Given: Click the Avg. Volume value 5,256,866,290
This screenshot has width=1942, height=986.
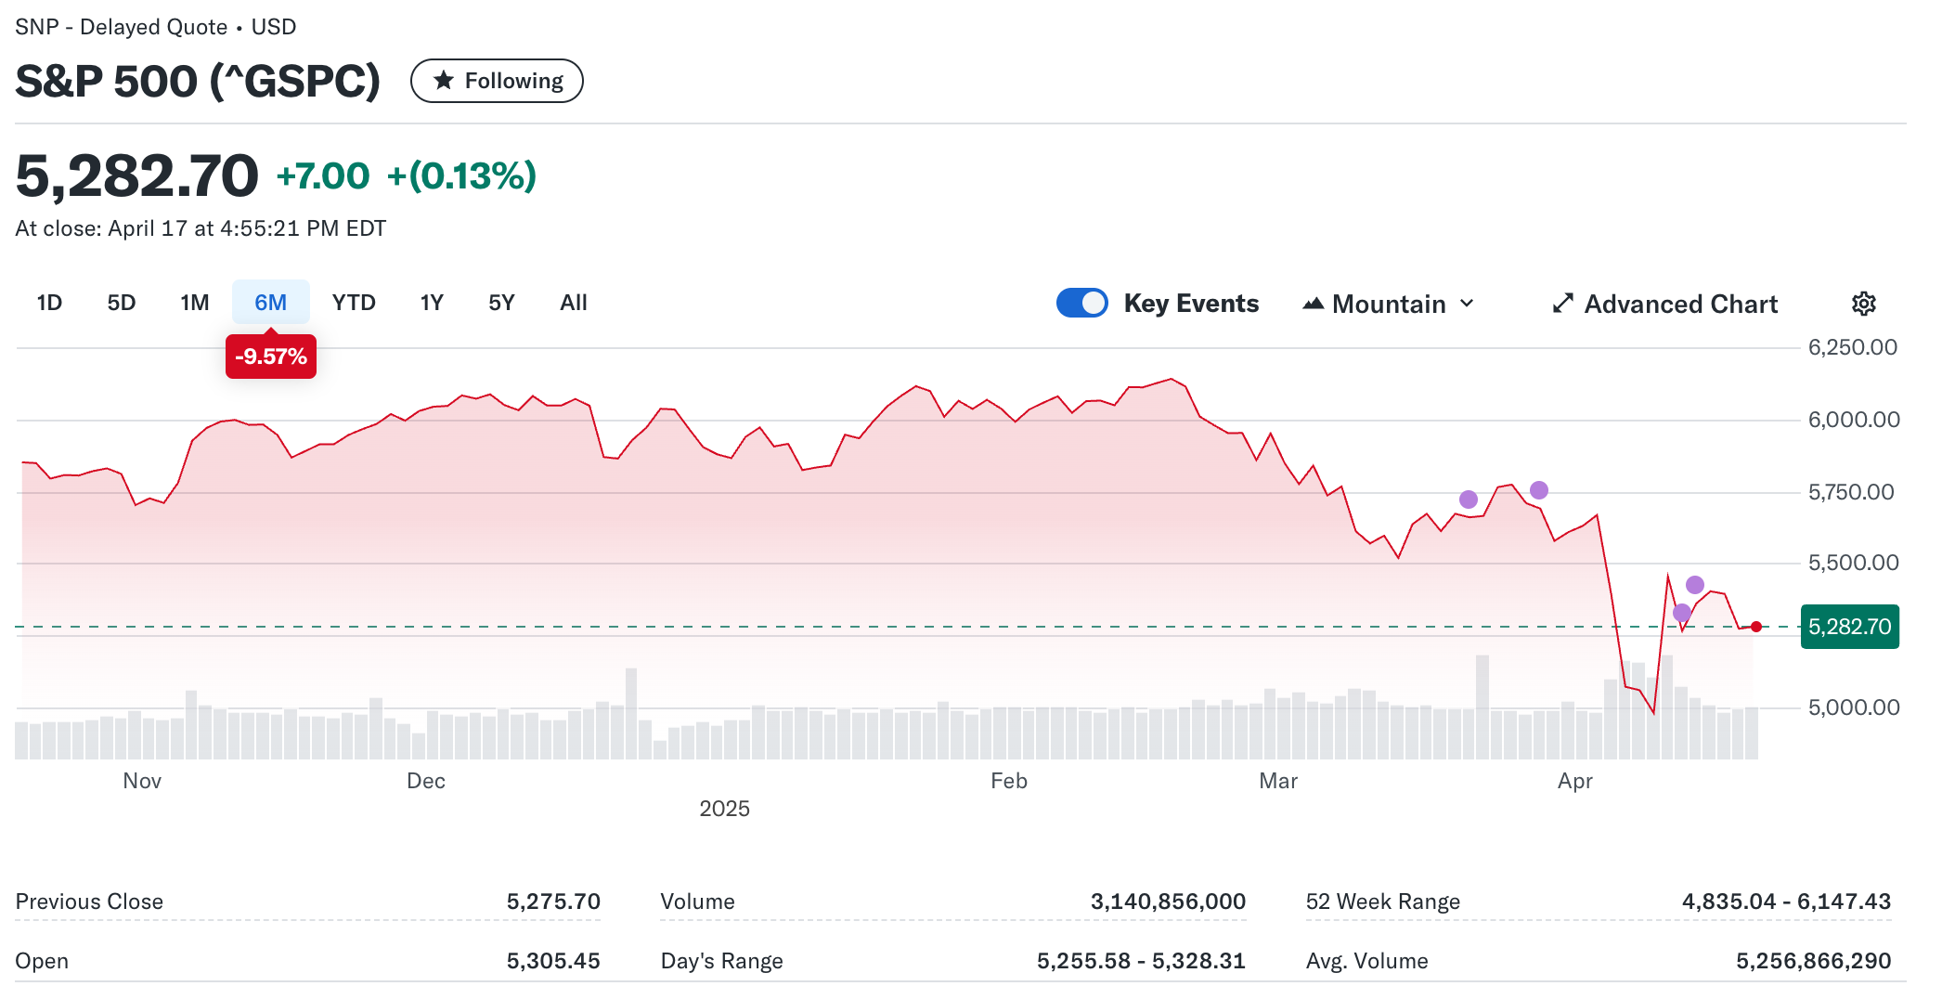Looking at the screenshot, I should (1814, 961).
